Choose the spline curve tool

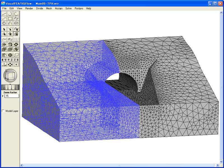coord(4,18)
